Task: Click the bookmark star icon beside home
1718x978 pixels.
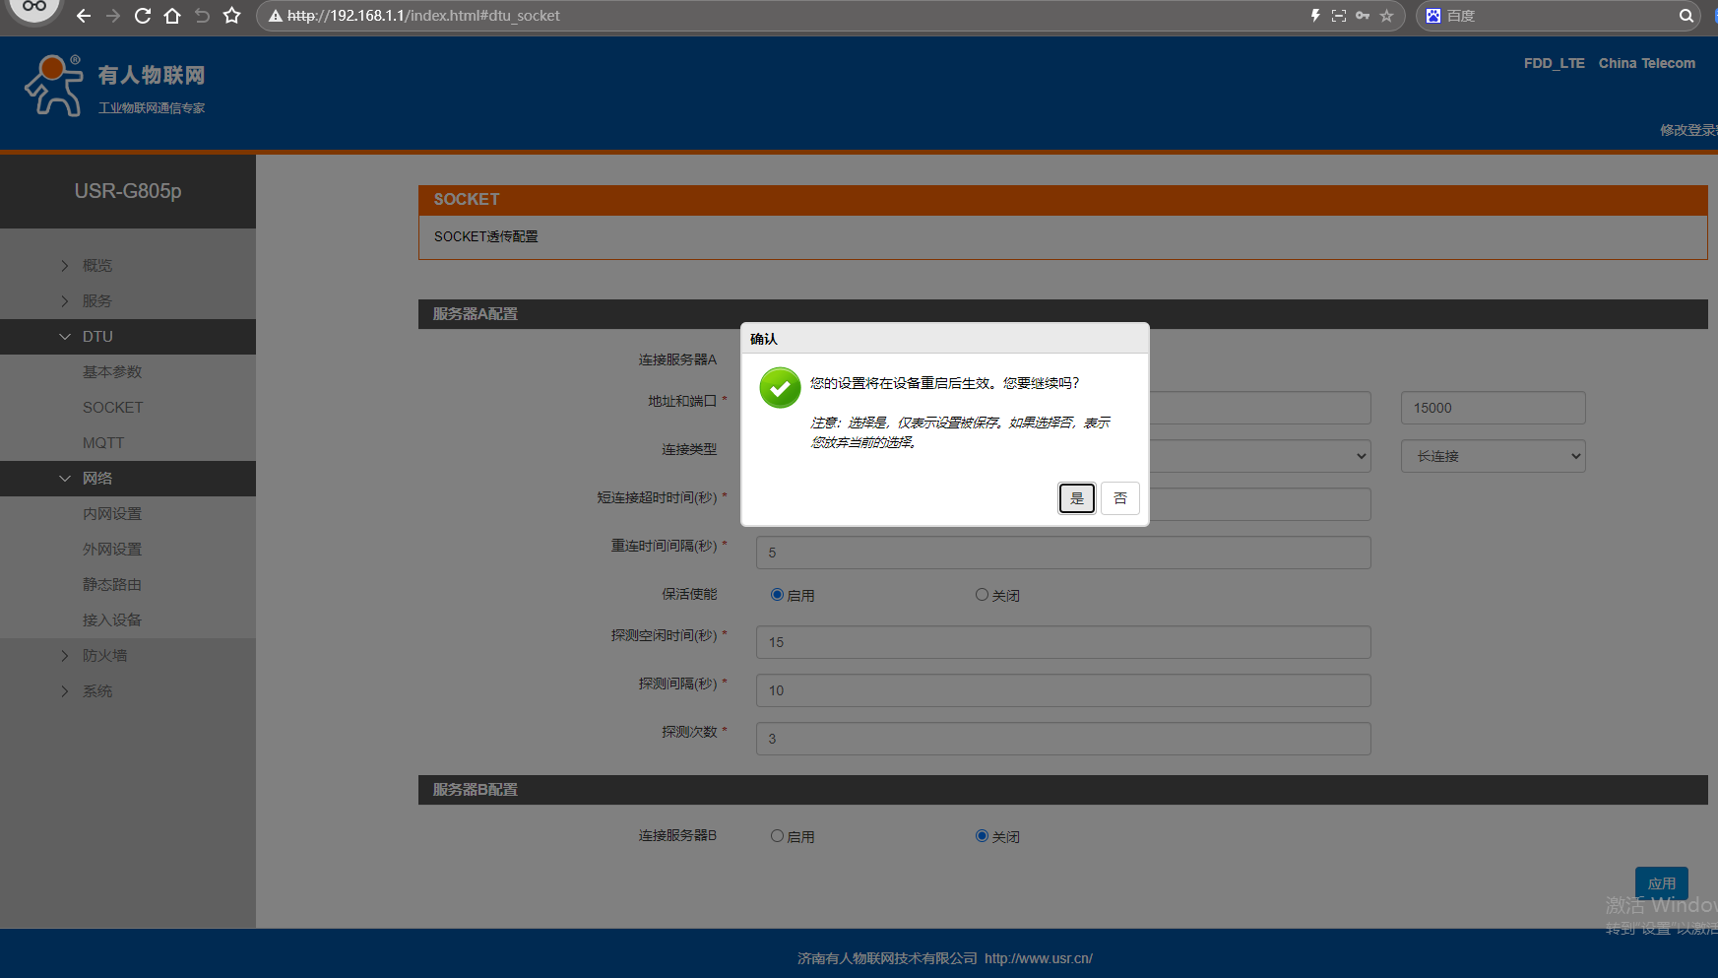Action: pos(231,16)
